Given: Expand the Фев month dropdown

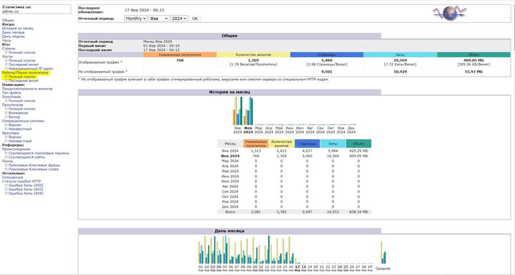Looking at the screenshot, I should tap(159, 18).
